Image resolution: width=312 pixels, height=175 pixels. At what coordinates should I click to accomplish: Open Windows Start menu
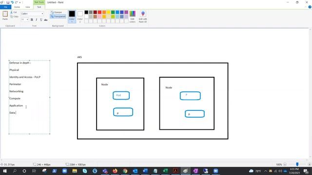4,171
